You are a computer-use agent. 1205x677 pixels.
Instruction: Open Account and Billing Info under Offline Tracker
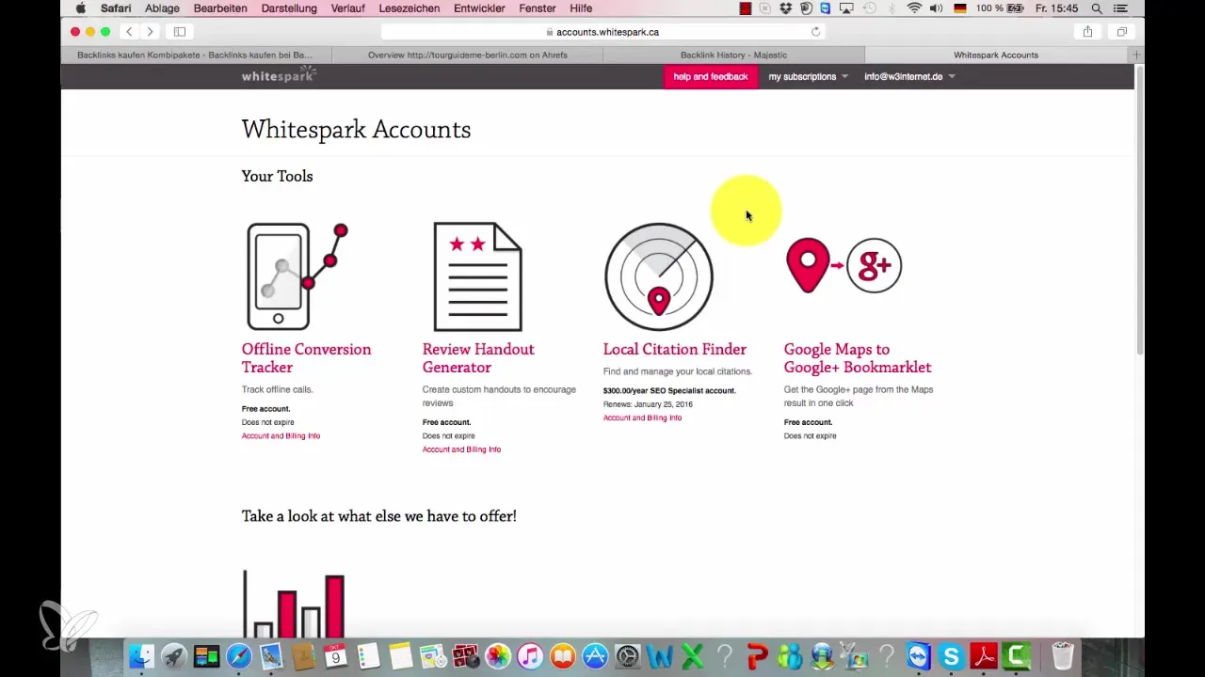(281, 436)
